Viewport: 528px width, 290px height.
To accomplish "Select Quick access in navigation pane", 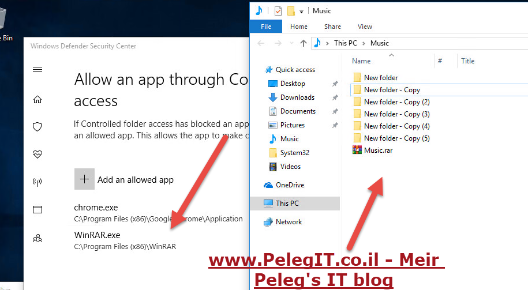I will coord(295,70).
